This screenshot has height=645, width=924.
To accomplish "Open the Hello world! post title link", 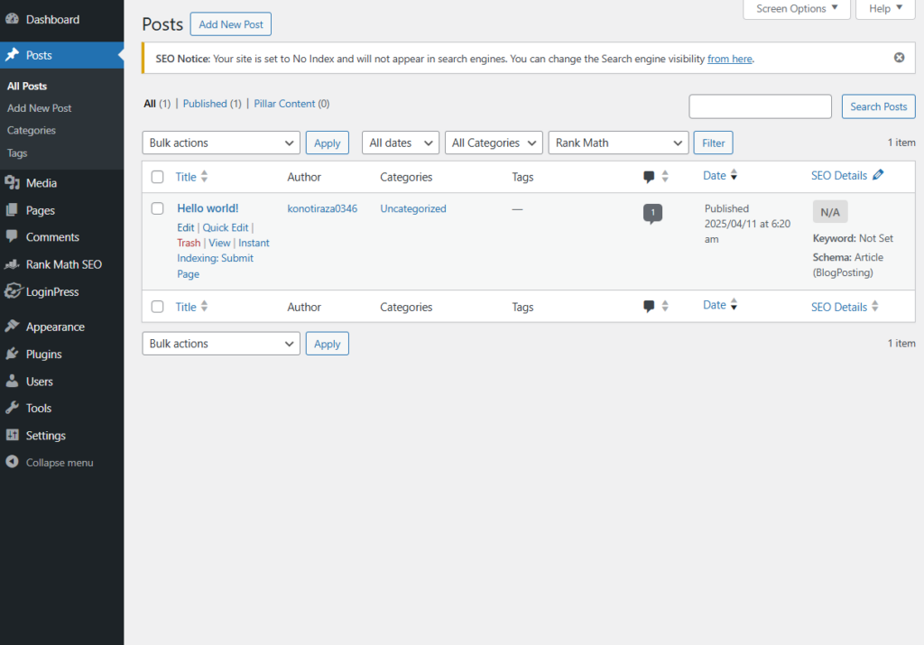I will pos(208,207).
